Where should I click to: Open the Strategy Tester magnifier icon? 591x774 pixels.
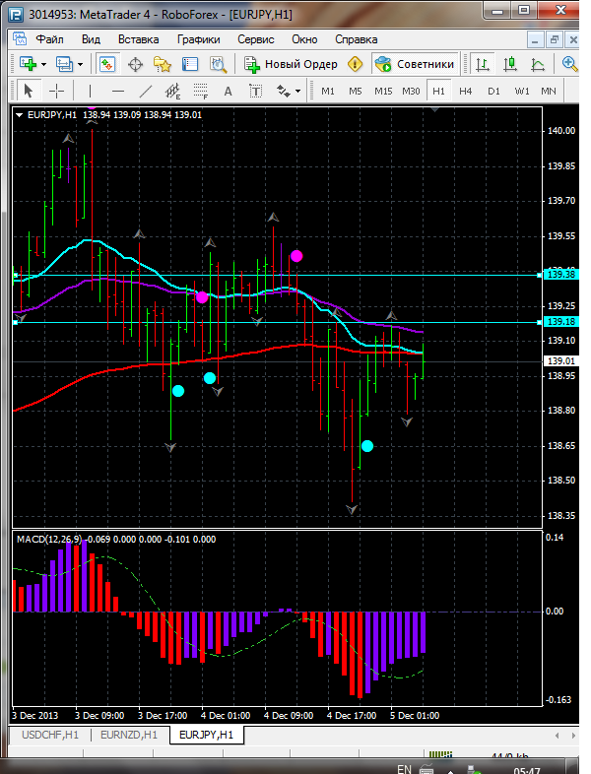tap(219, 64)
